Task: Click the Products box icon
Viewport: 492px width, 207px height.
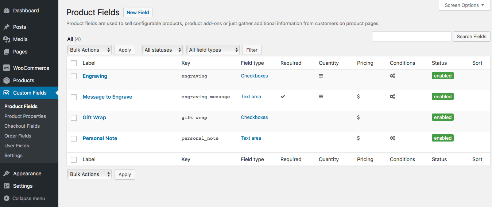Action: pyautogui.click(x=7, y=80)
